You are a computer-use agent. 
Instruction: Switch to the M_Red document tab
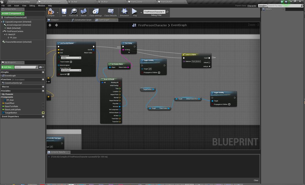(x=74, y=2)
